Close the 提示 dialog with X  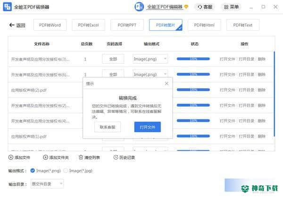click(166, 83)
